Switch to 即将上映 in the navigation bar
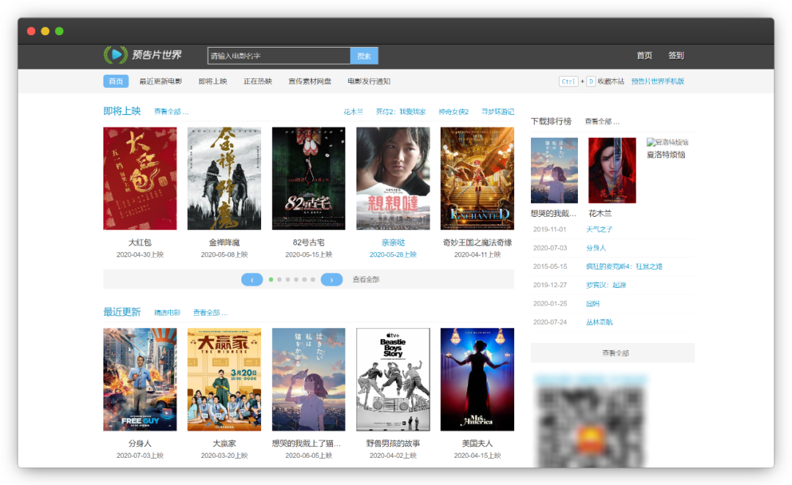792x485 pixels. point(213,81)
